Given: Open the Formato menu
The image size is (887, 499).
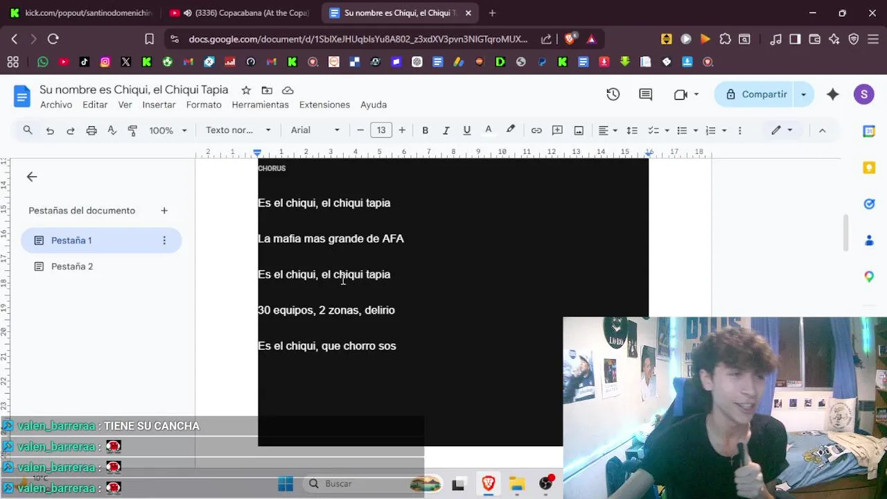Looking at the screenshot, I should pos(204,105).
